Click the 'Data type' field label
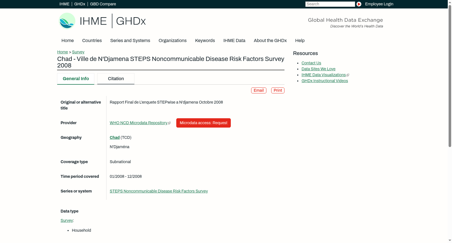 click(69, 211)
